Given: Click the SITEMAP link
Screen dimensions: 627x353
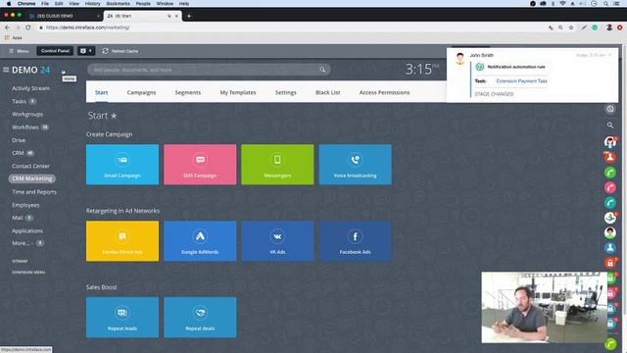Looking at the screenshot, I should tap(20, 262).
